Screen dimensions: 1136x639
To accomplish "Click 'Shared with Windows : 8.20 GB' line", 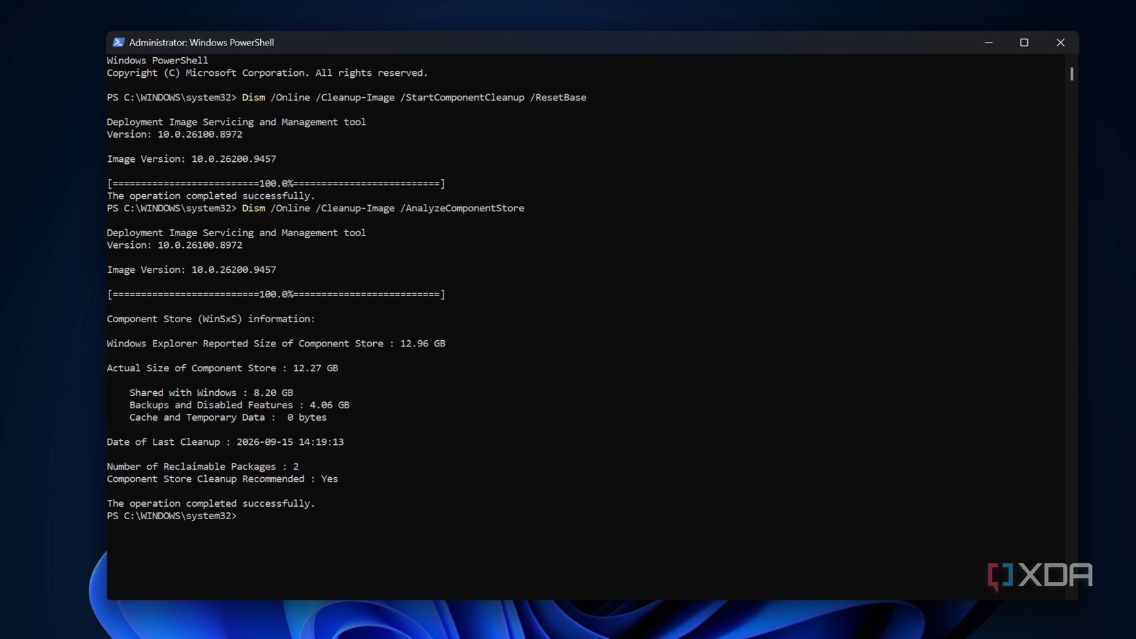I will (x=211, y=393).
